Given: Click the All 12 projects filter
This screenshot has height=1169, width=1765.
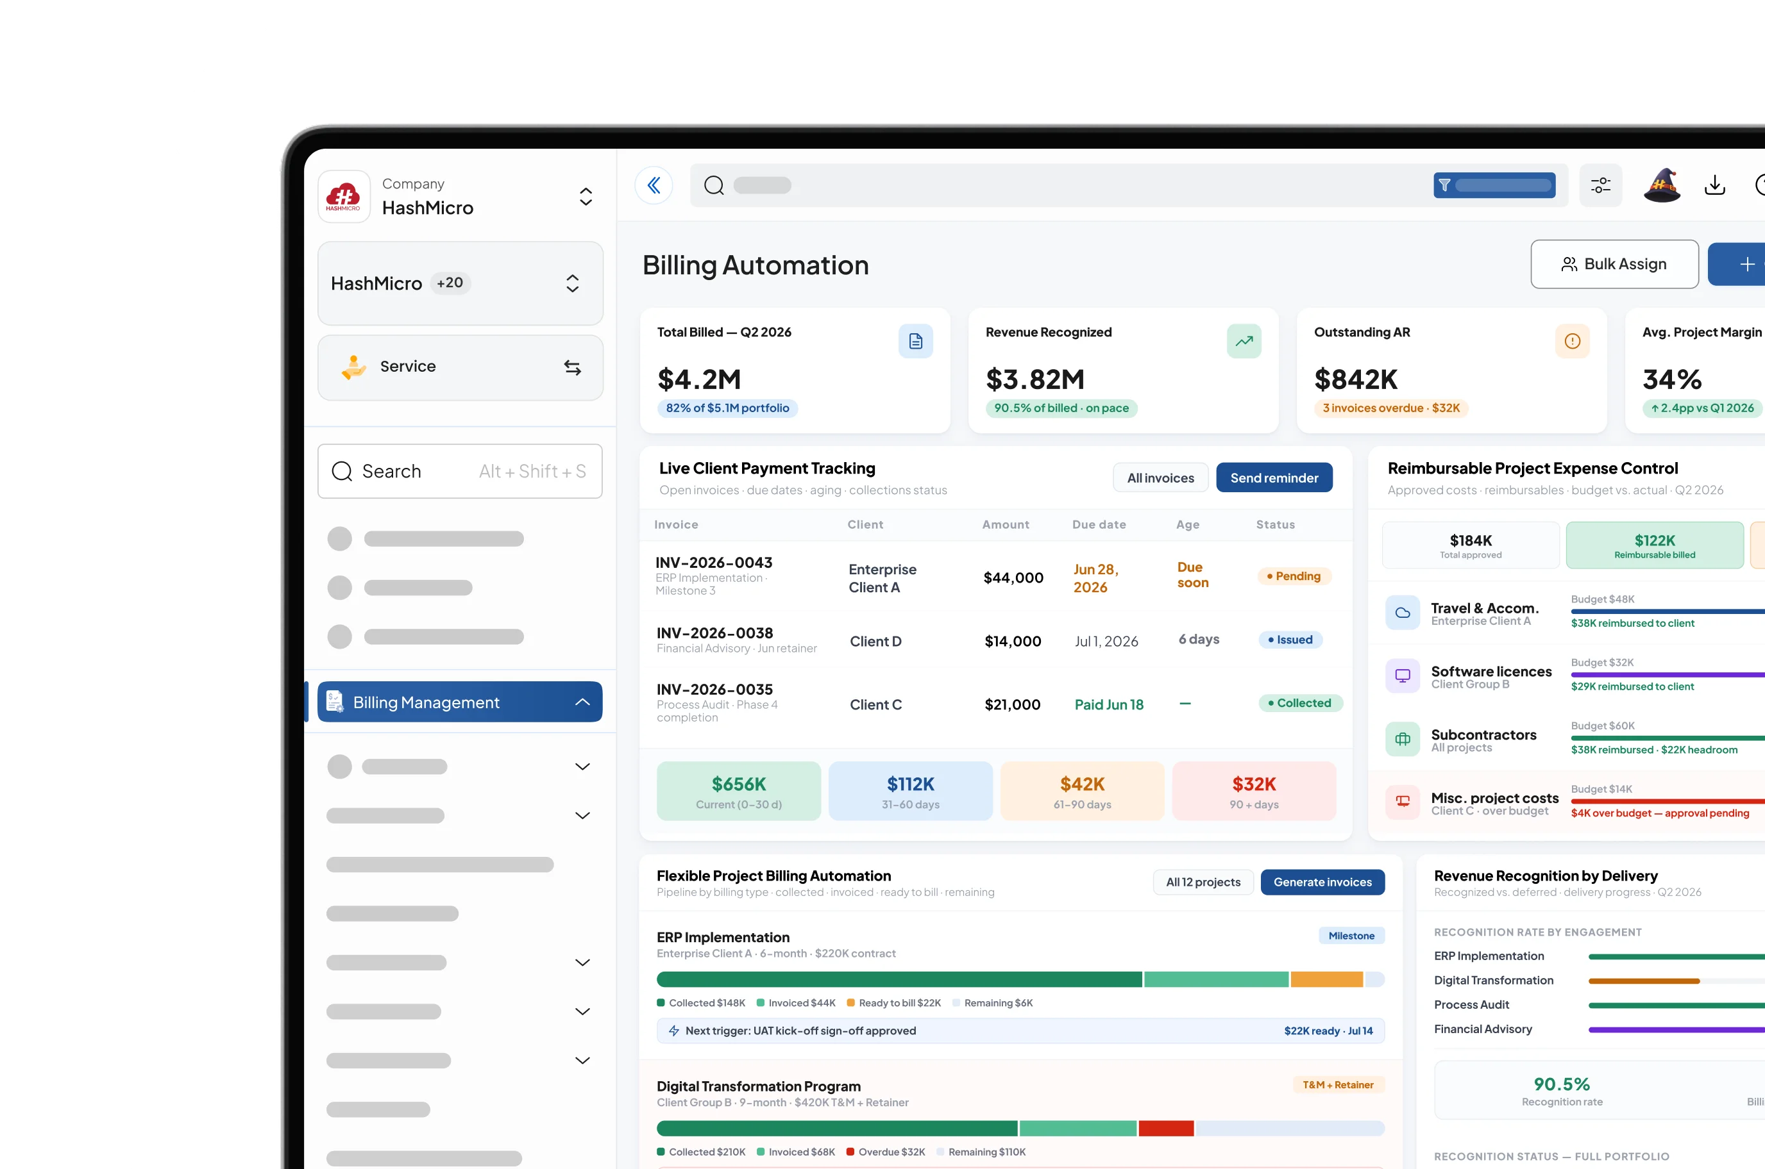Looking at the screenshot, I should 1203,882.
